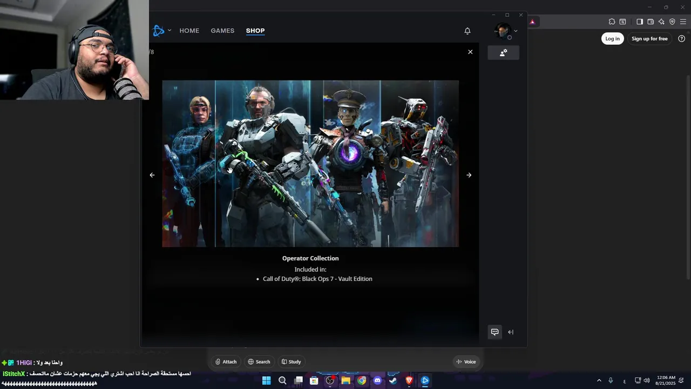Expand the system tray hidden icons chevron

(599, 380)
